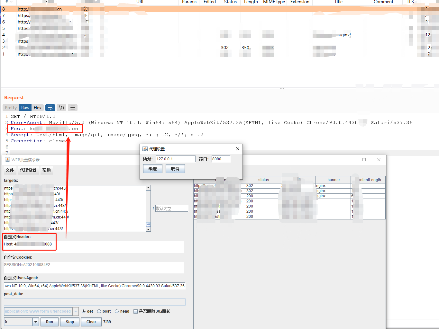The height and width of the screenshot is (329, 439).
Task: Open the 帮助 menu
Action: click(46, 170)
